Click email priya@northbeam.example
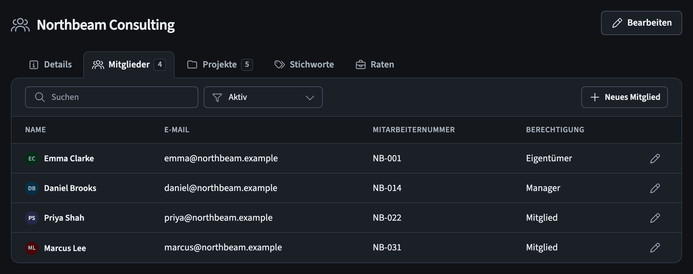 pos(218,218)
